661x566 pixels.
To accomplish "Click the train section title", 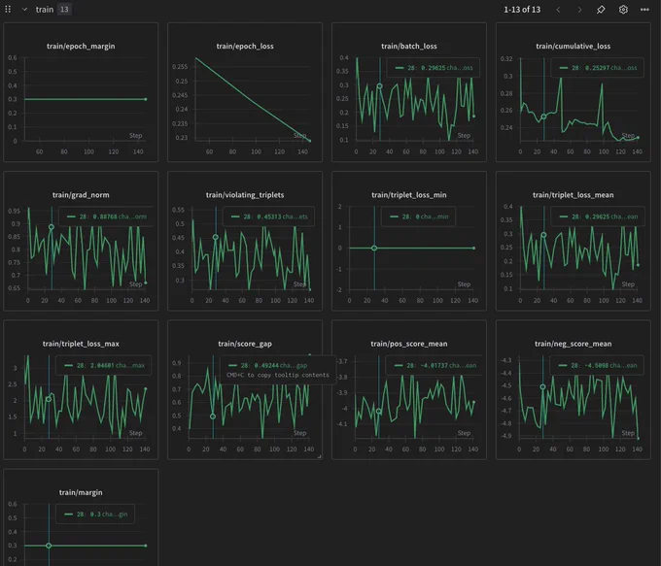I will 45,10.
